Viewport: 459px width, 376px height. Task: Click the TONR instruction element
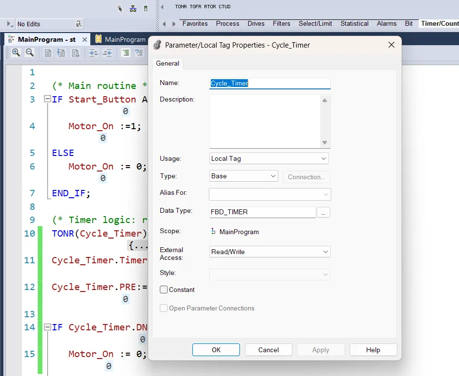pos(181,7)
